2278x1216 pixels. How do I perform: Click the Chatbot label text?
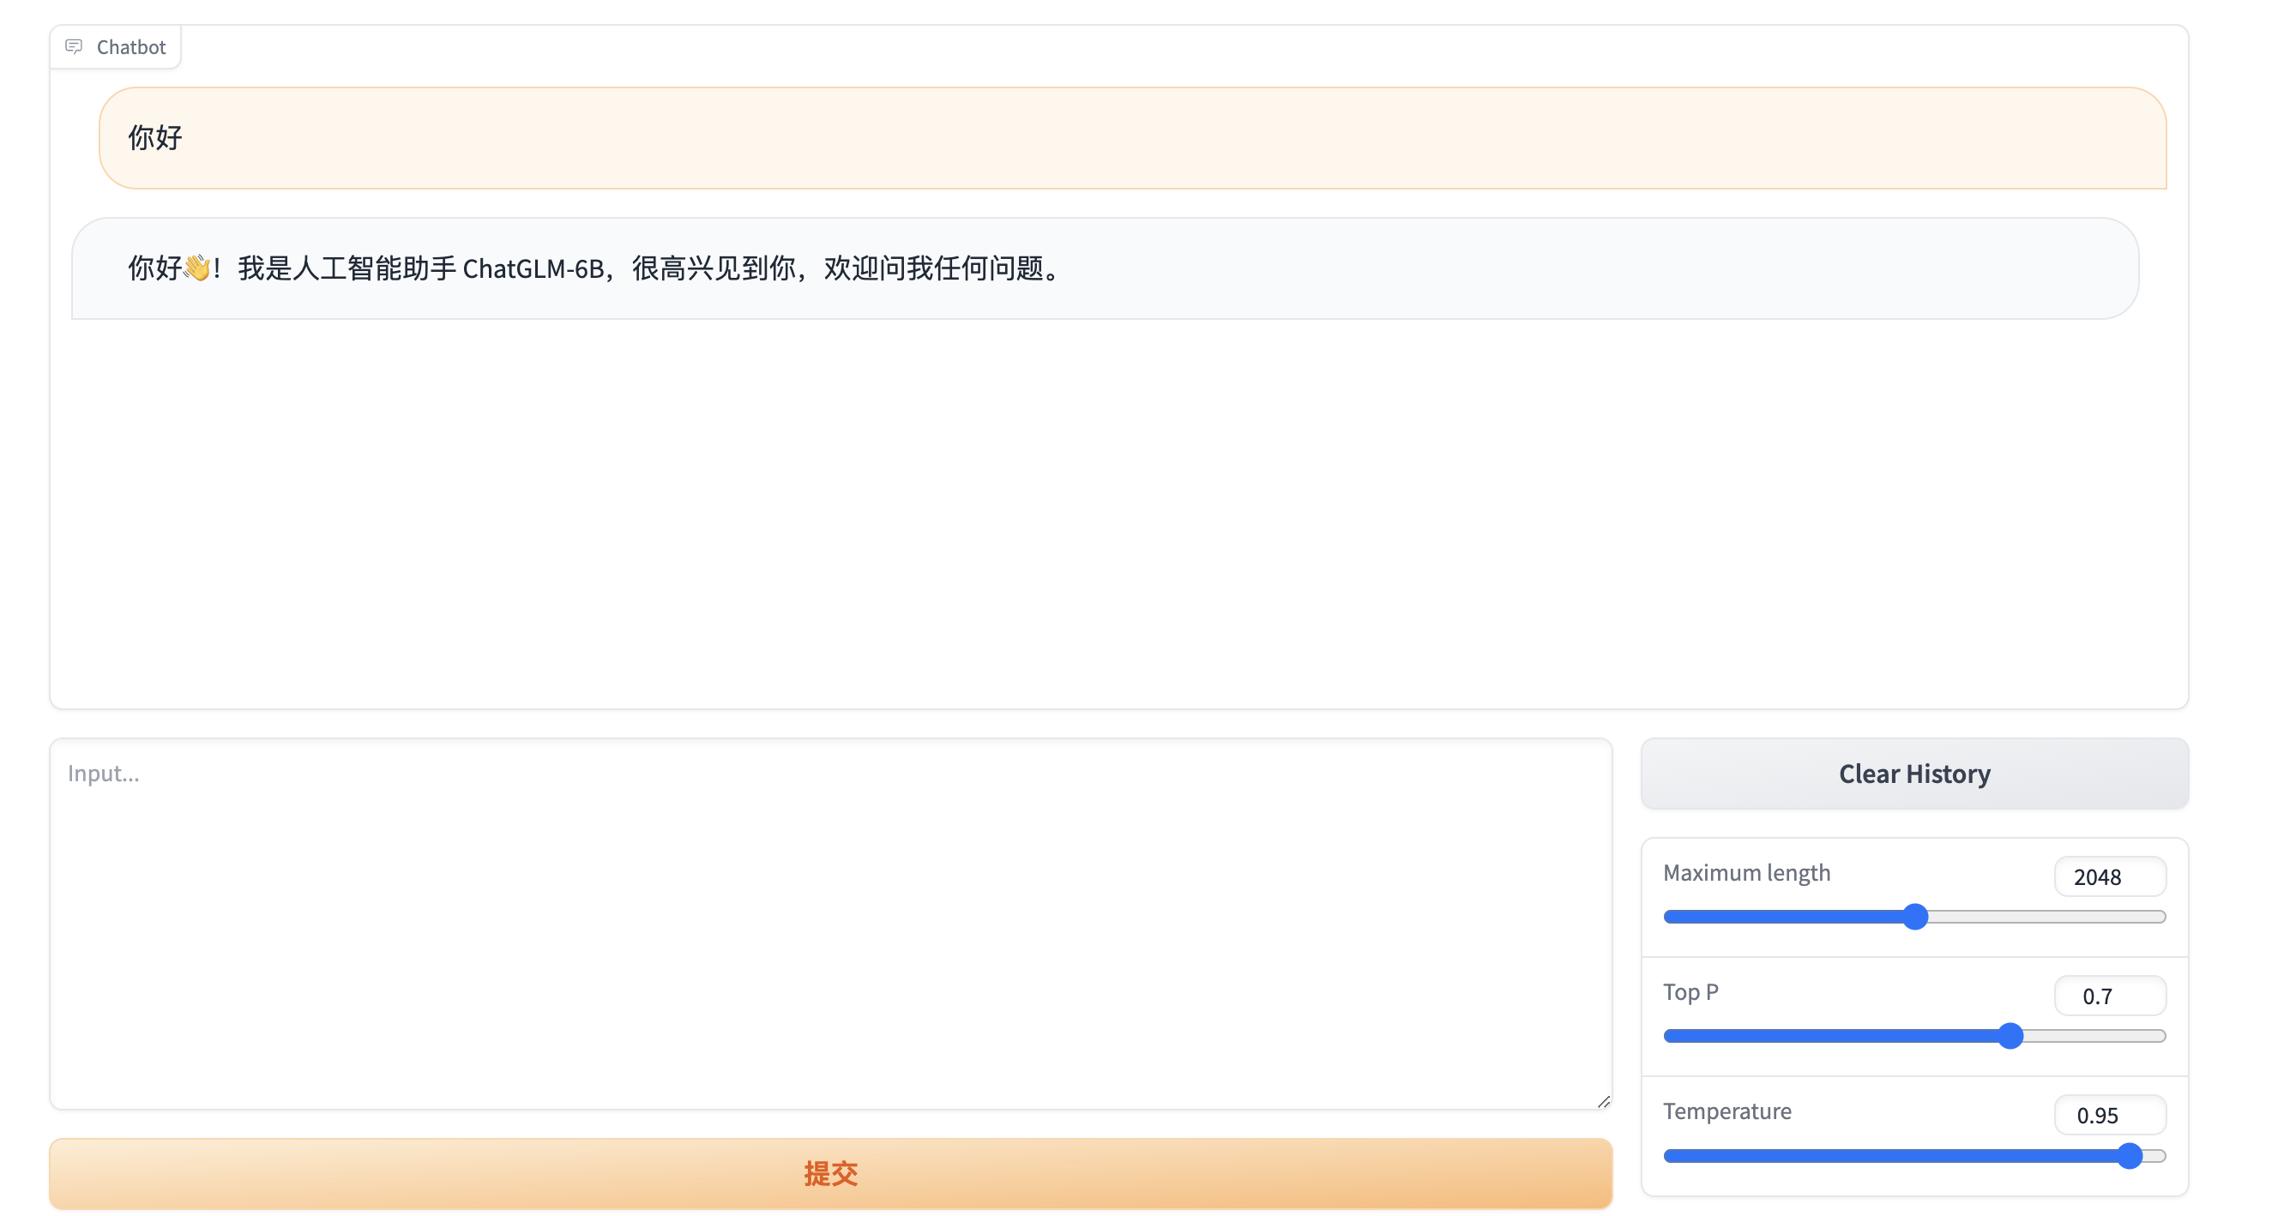pyautogui.click(x=131, y=47)
